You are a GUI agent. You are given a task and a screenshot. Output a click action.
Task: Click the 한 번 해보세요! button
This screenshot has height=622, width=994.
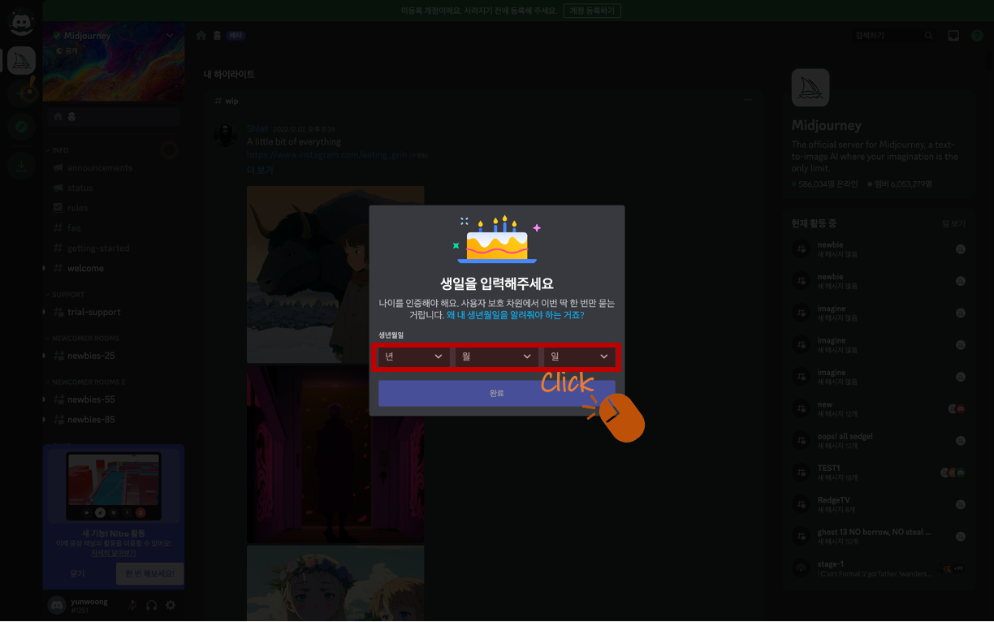click(x=149, y=573)
